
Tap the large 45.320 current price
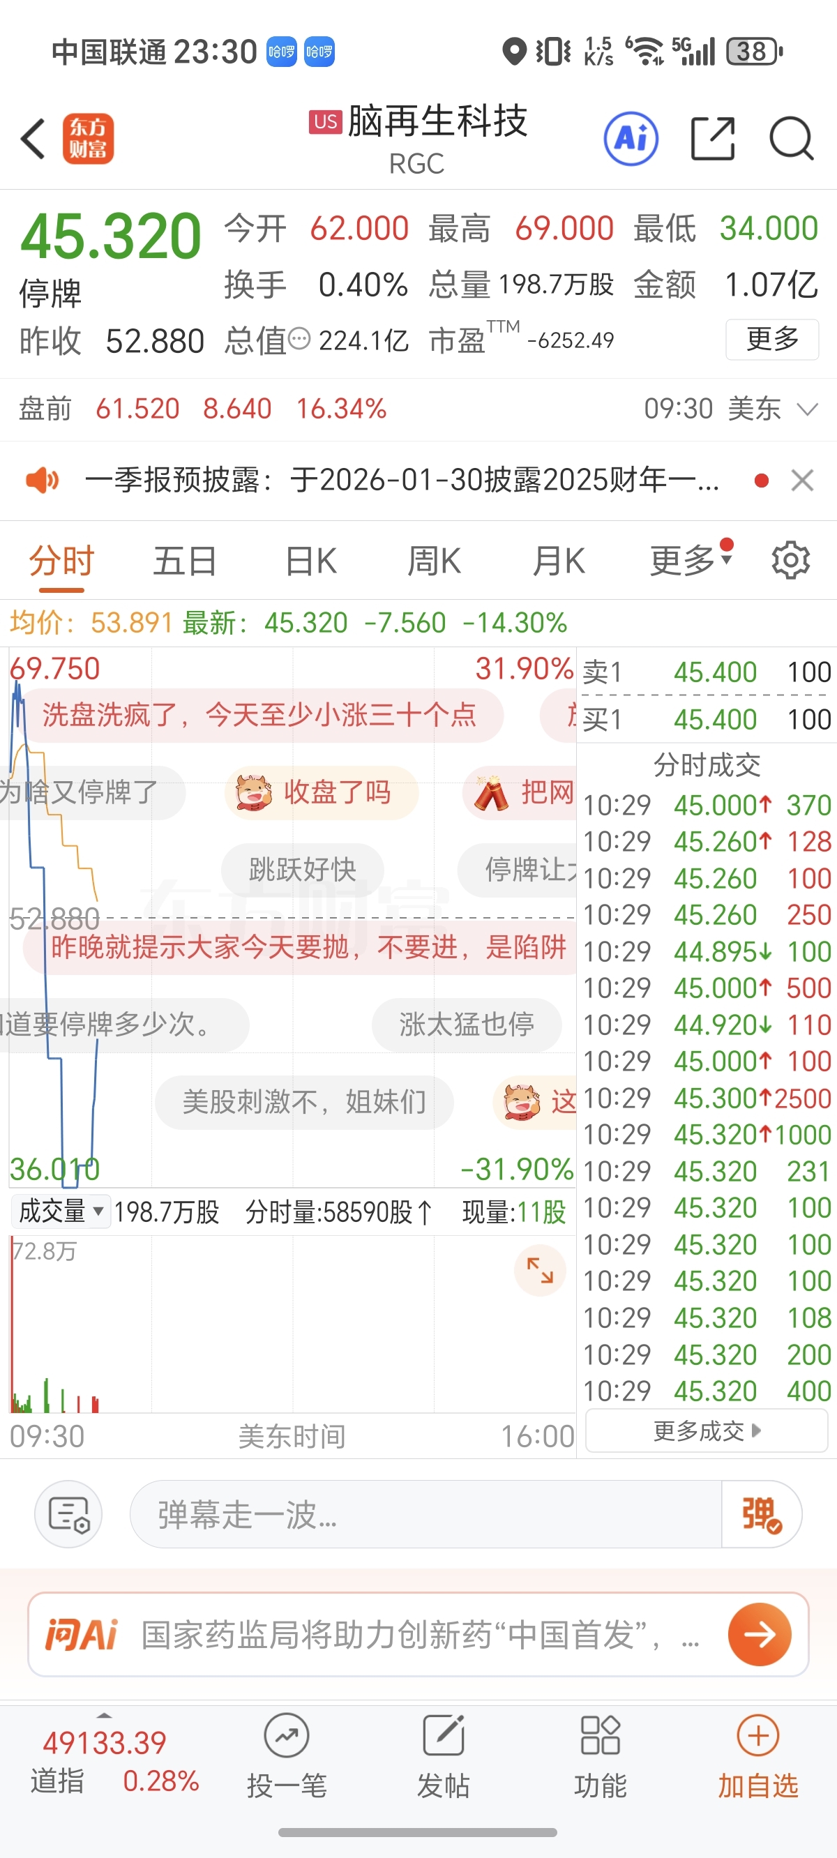[111, 236]
